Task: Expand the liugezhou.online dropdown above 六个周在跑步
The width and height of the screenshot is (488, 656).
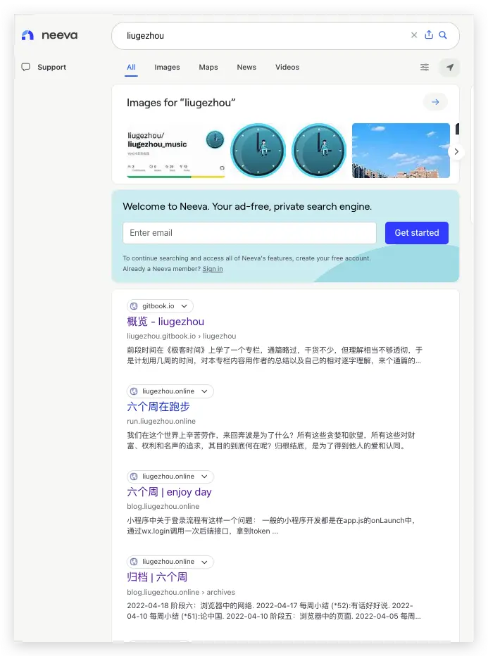Action: tap(204, 391)
